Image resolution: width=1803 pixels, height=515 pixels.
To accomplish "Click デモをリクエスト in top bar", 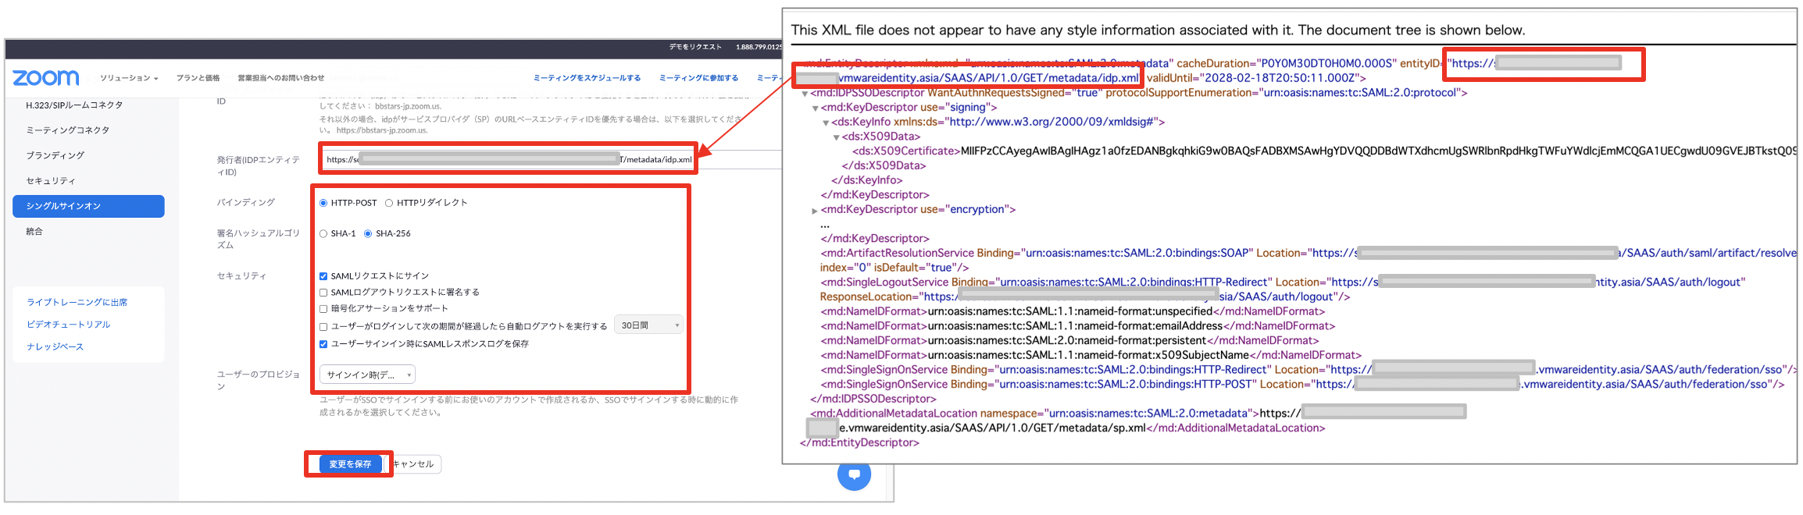I will tap(695, 47).
